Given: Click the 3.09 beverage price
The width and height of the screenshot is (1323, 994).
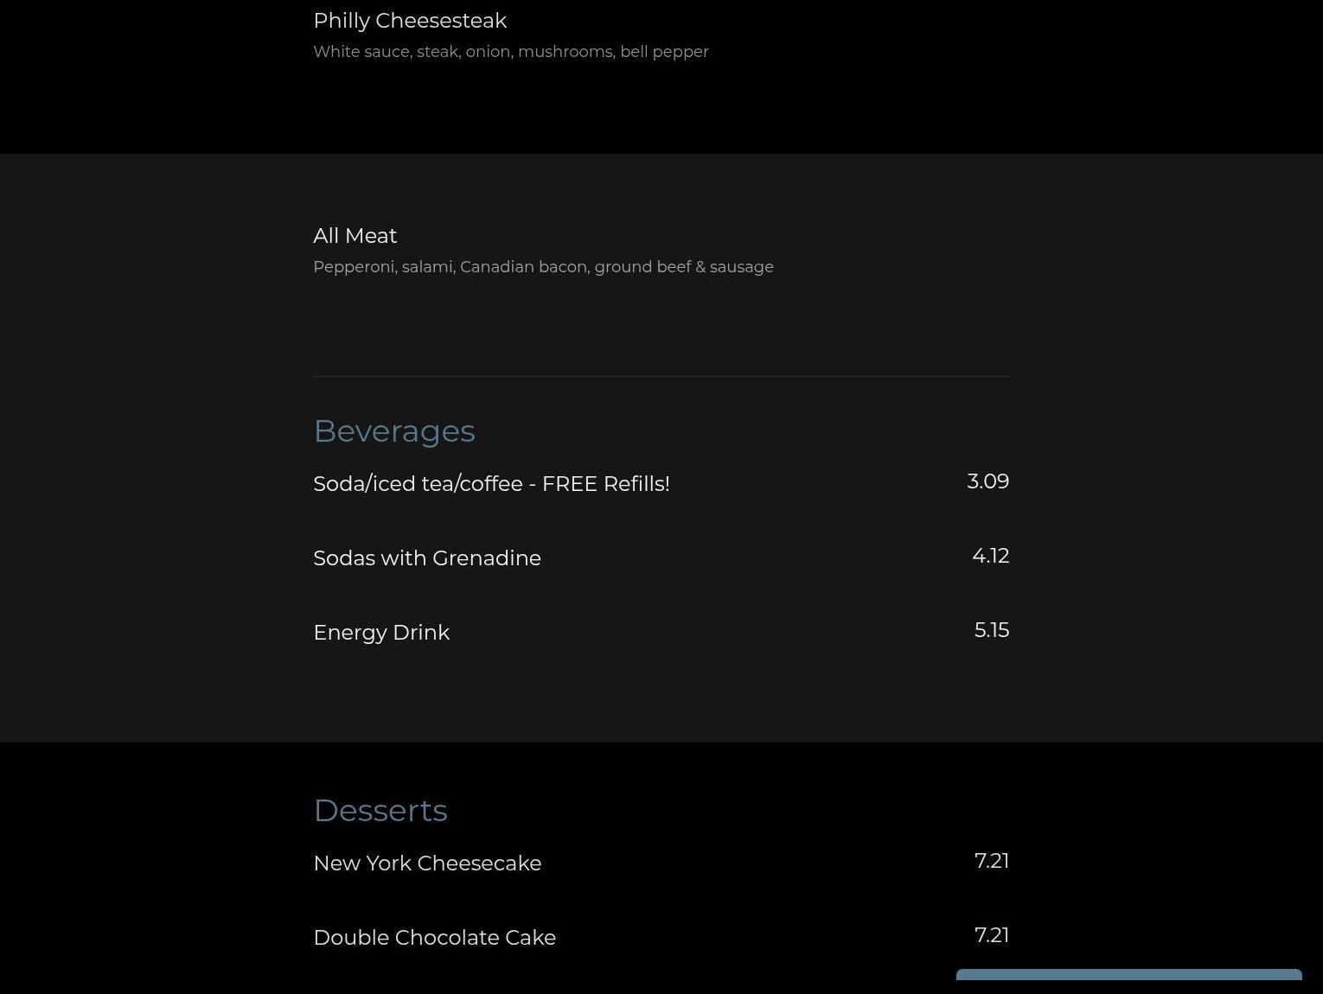Looking at the screenshot, I should (987, 481).
